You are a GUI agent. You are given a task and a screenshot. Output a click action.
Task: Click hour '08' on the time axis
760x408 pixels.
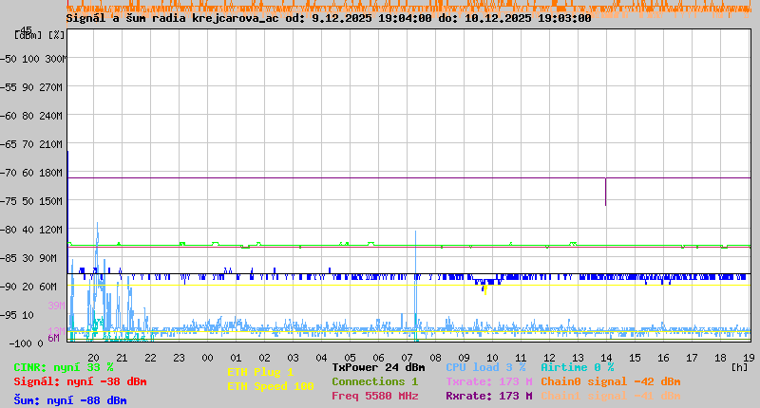click(436, 358)
